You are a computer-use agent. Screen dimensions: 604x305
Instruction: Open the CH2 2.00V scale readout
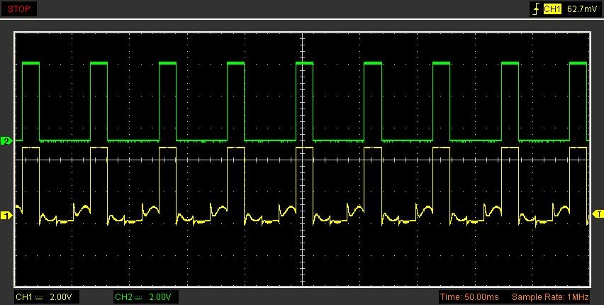coord(145,297)
